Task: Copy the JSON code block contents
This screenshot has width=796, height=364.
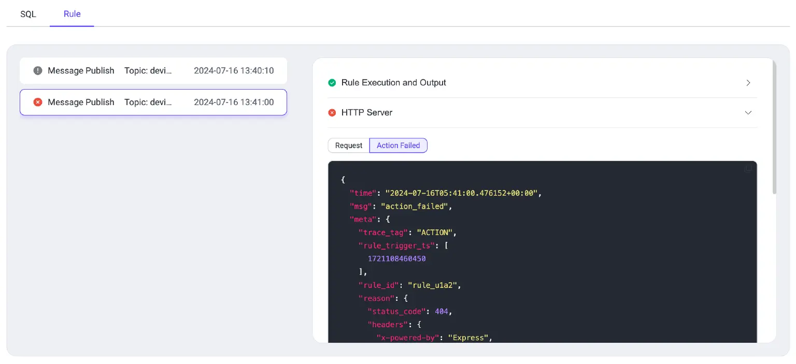Action: click(747, 169)
